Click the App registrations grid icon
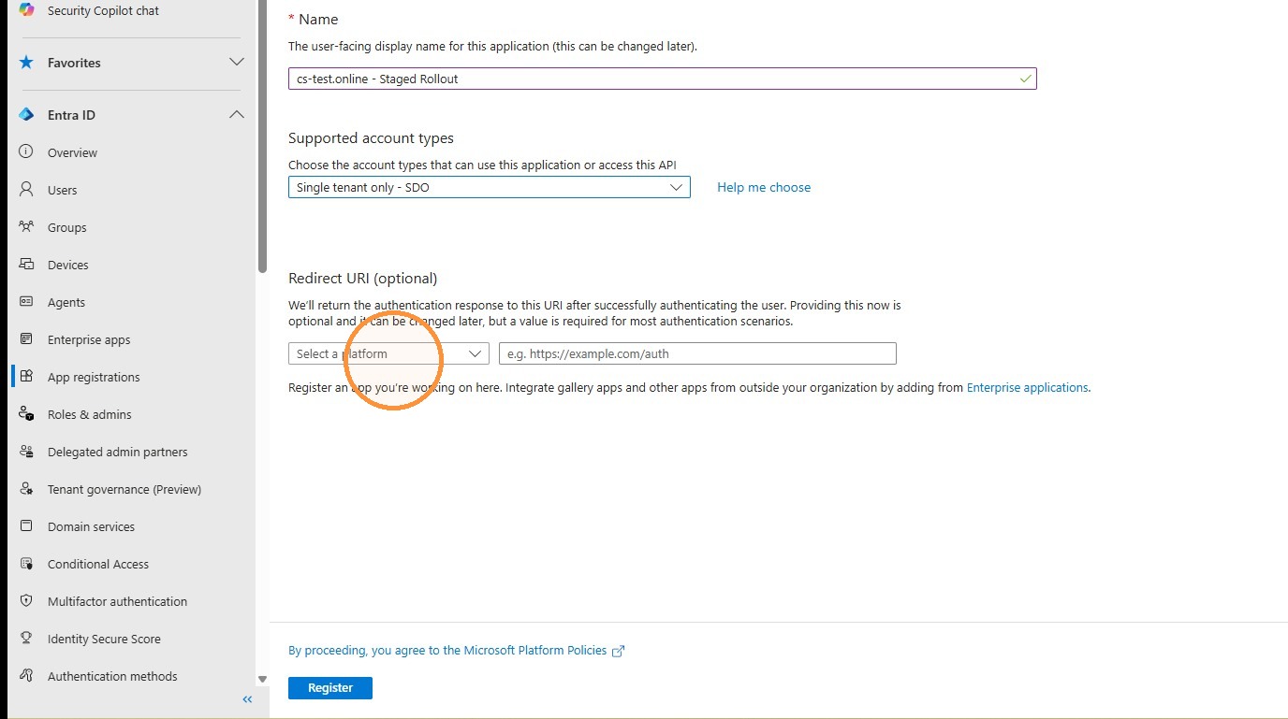 point(26,376)
